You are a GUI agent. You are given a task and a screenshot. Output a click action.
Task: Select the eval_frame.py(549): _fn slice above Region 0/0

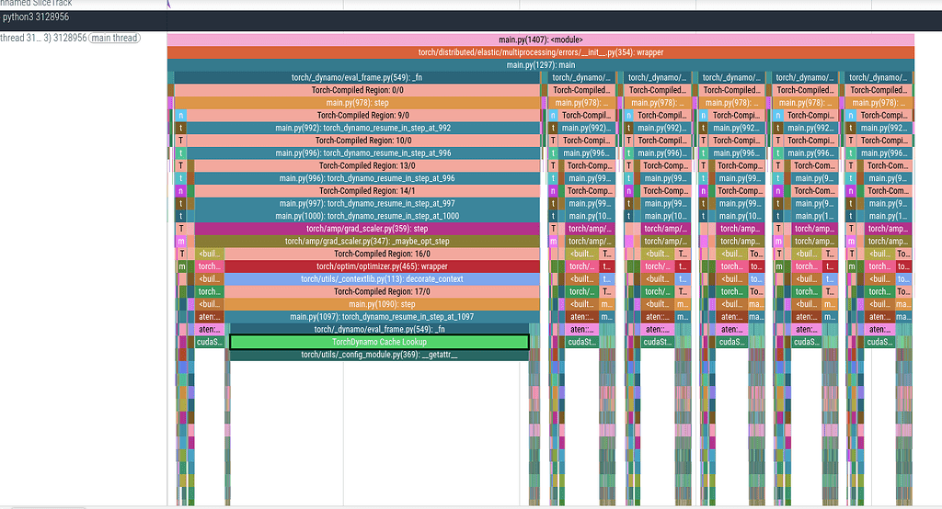click(x=357, y=77)
